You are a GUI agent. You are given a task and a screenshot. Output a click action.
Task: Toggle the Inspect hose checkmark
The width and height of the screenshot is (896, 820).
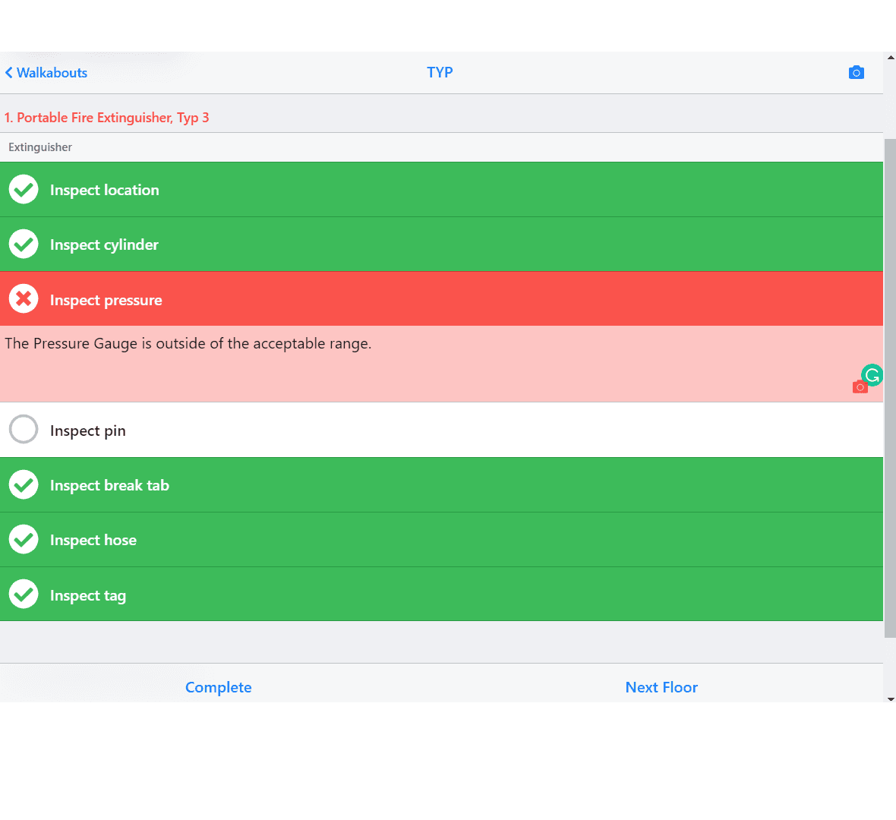coord(24,540)
